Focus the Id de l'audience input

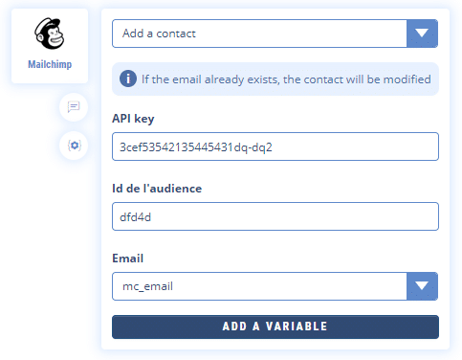coord(275,216)
